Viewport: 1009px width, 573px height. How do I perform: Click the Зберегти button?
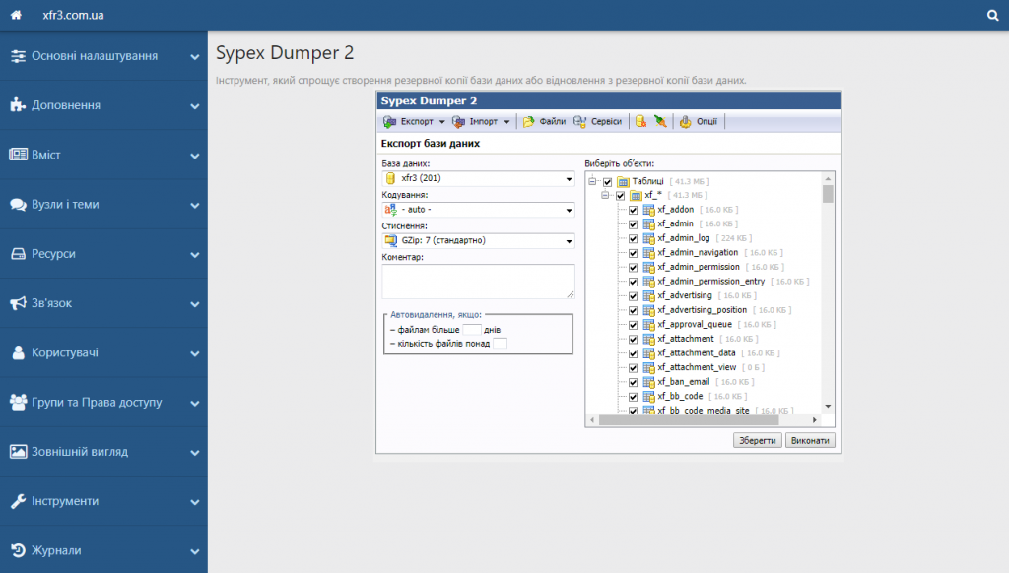pos(757,441)
